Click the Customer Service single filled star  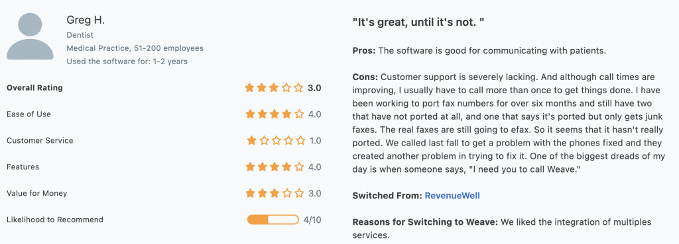tap(251, 141)
